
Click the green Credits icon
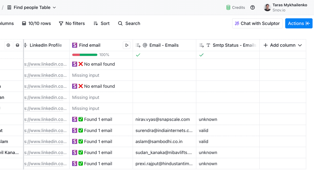click(x=228, y=7)
